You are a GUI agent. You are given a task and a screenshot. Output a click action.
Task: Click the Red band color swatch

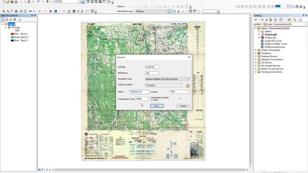coord(12,34)
